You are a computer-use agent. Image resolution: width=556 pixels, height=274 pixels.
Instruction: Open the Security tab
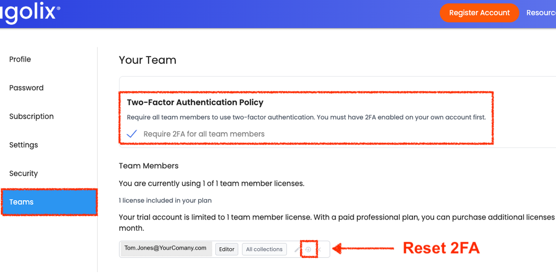point(23,174)
